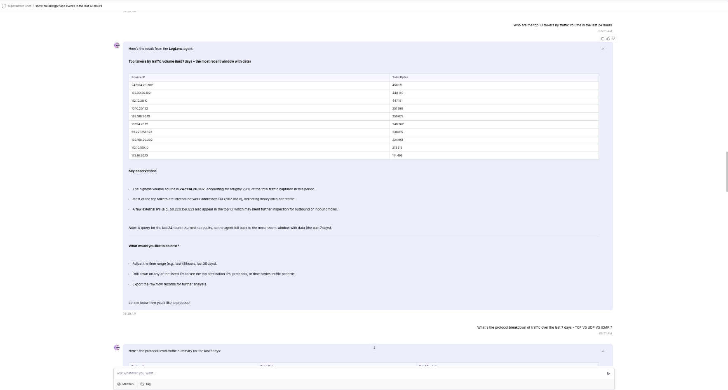This screenshot has height=390, width=728.
Task: Thumbs up the top talkers answer
Action: [x=608, y=38]
